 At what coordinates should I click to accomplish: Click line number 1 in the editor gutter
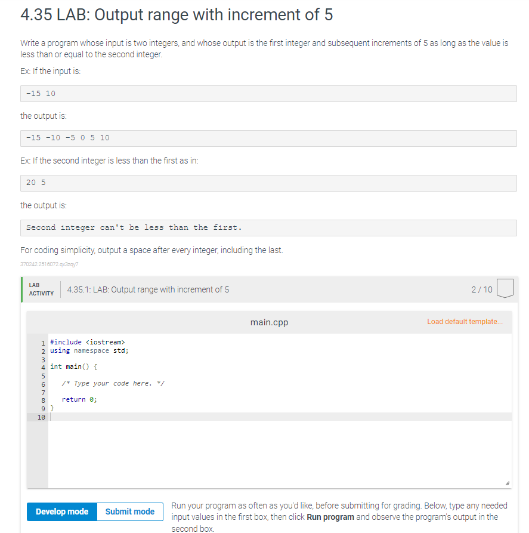point(42,342)
